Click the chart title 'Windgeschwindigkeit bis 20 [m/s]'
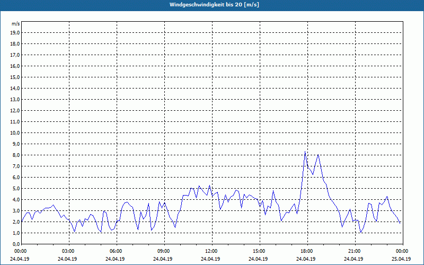424x265 pixels. pos(214,5)
